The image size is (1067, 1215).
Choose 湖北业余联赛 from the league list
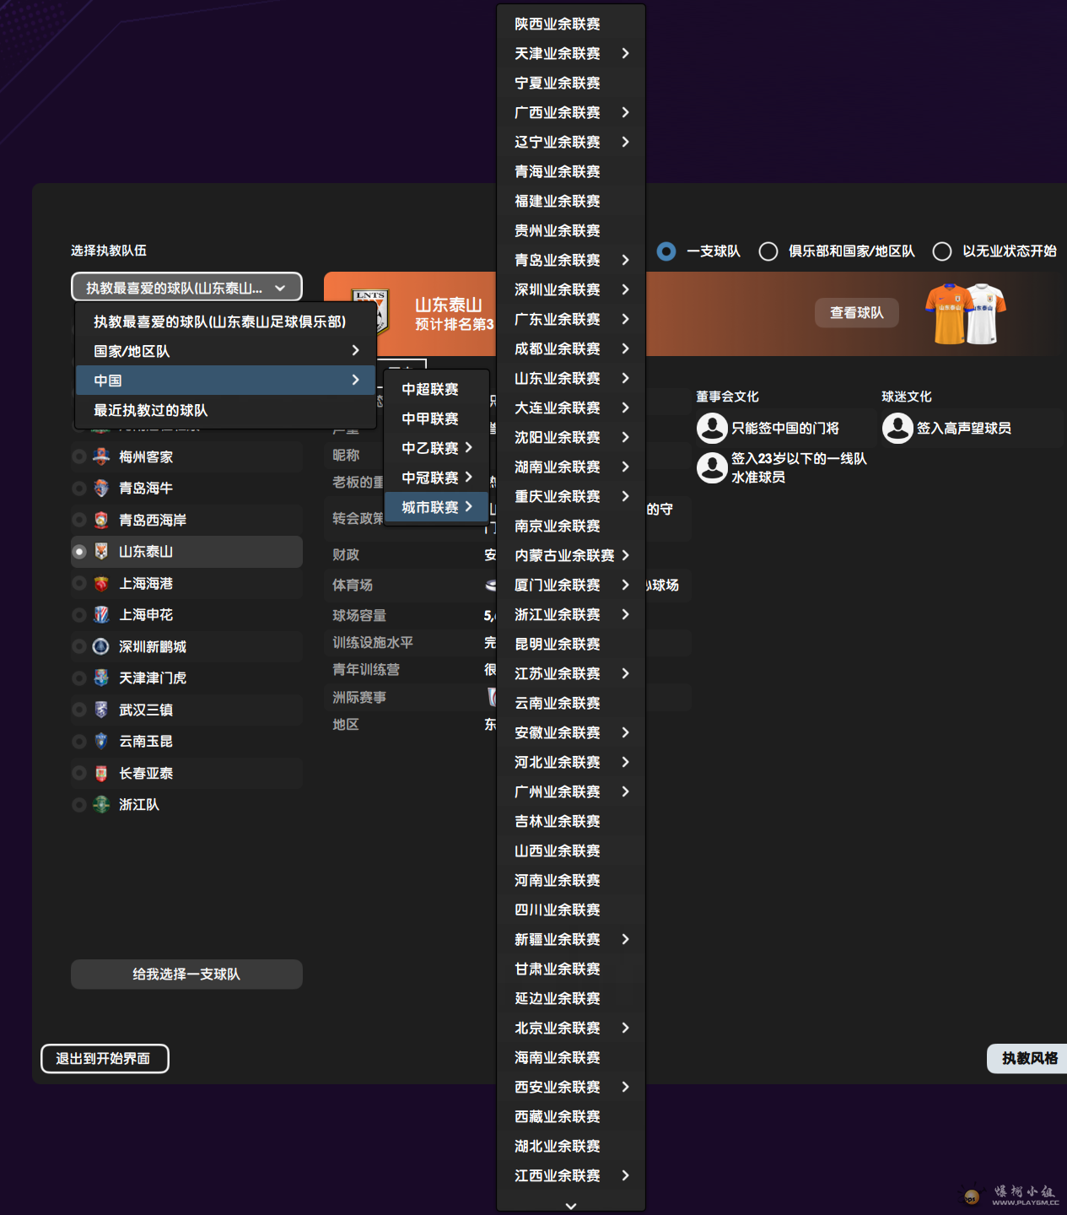571,1146
